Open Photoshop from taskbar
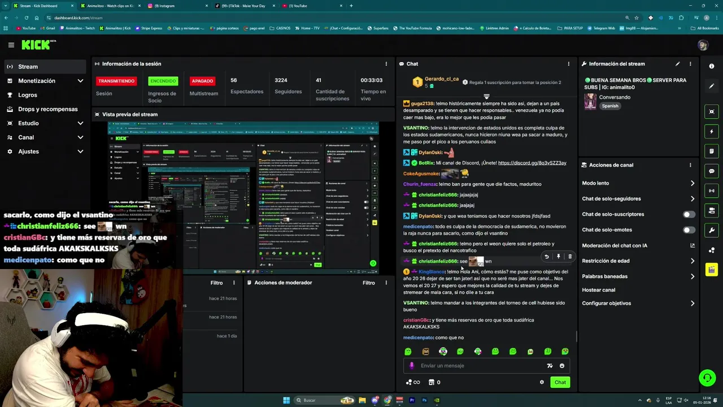 (425, 400)
